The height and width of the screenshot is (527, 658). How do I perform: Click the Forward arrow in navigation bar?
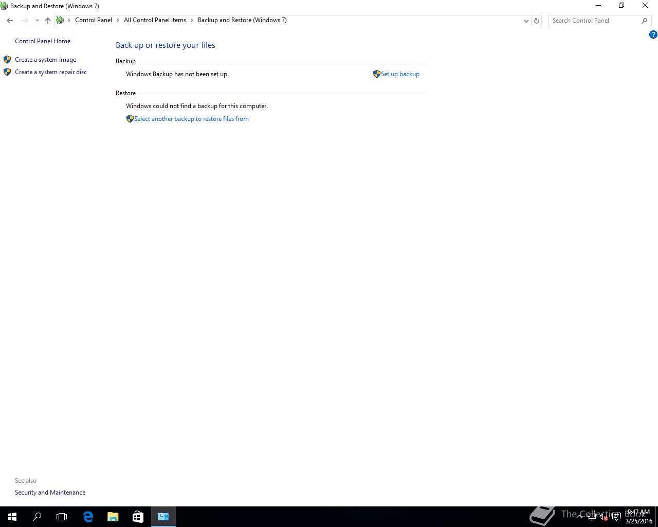coord(25,21)
